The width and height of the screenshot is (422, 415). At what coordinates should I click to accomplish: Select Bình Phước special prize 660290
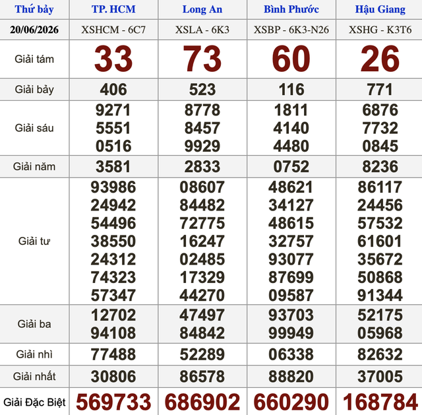click(291, 402)
